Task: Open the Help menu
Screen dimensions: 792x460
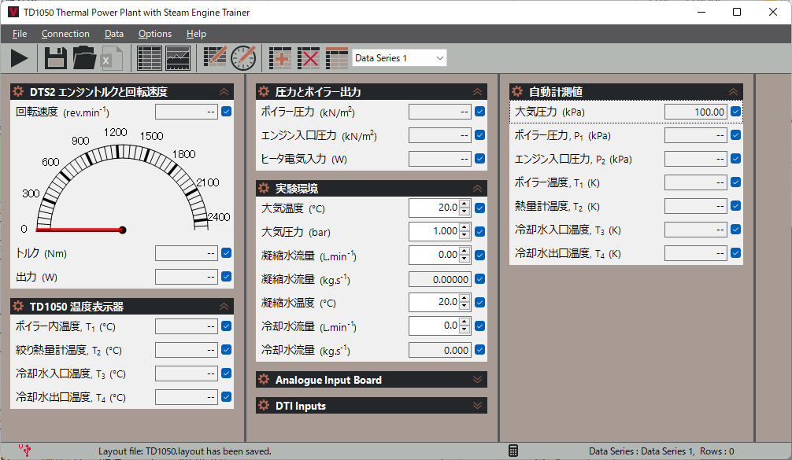Action: point(197,34)
